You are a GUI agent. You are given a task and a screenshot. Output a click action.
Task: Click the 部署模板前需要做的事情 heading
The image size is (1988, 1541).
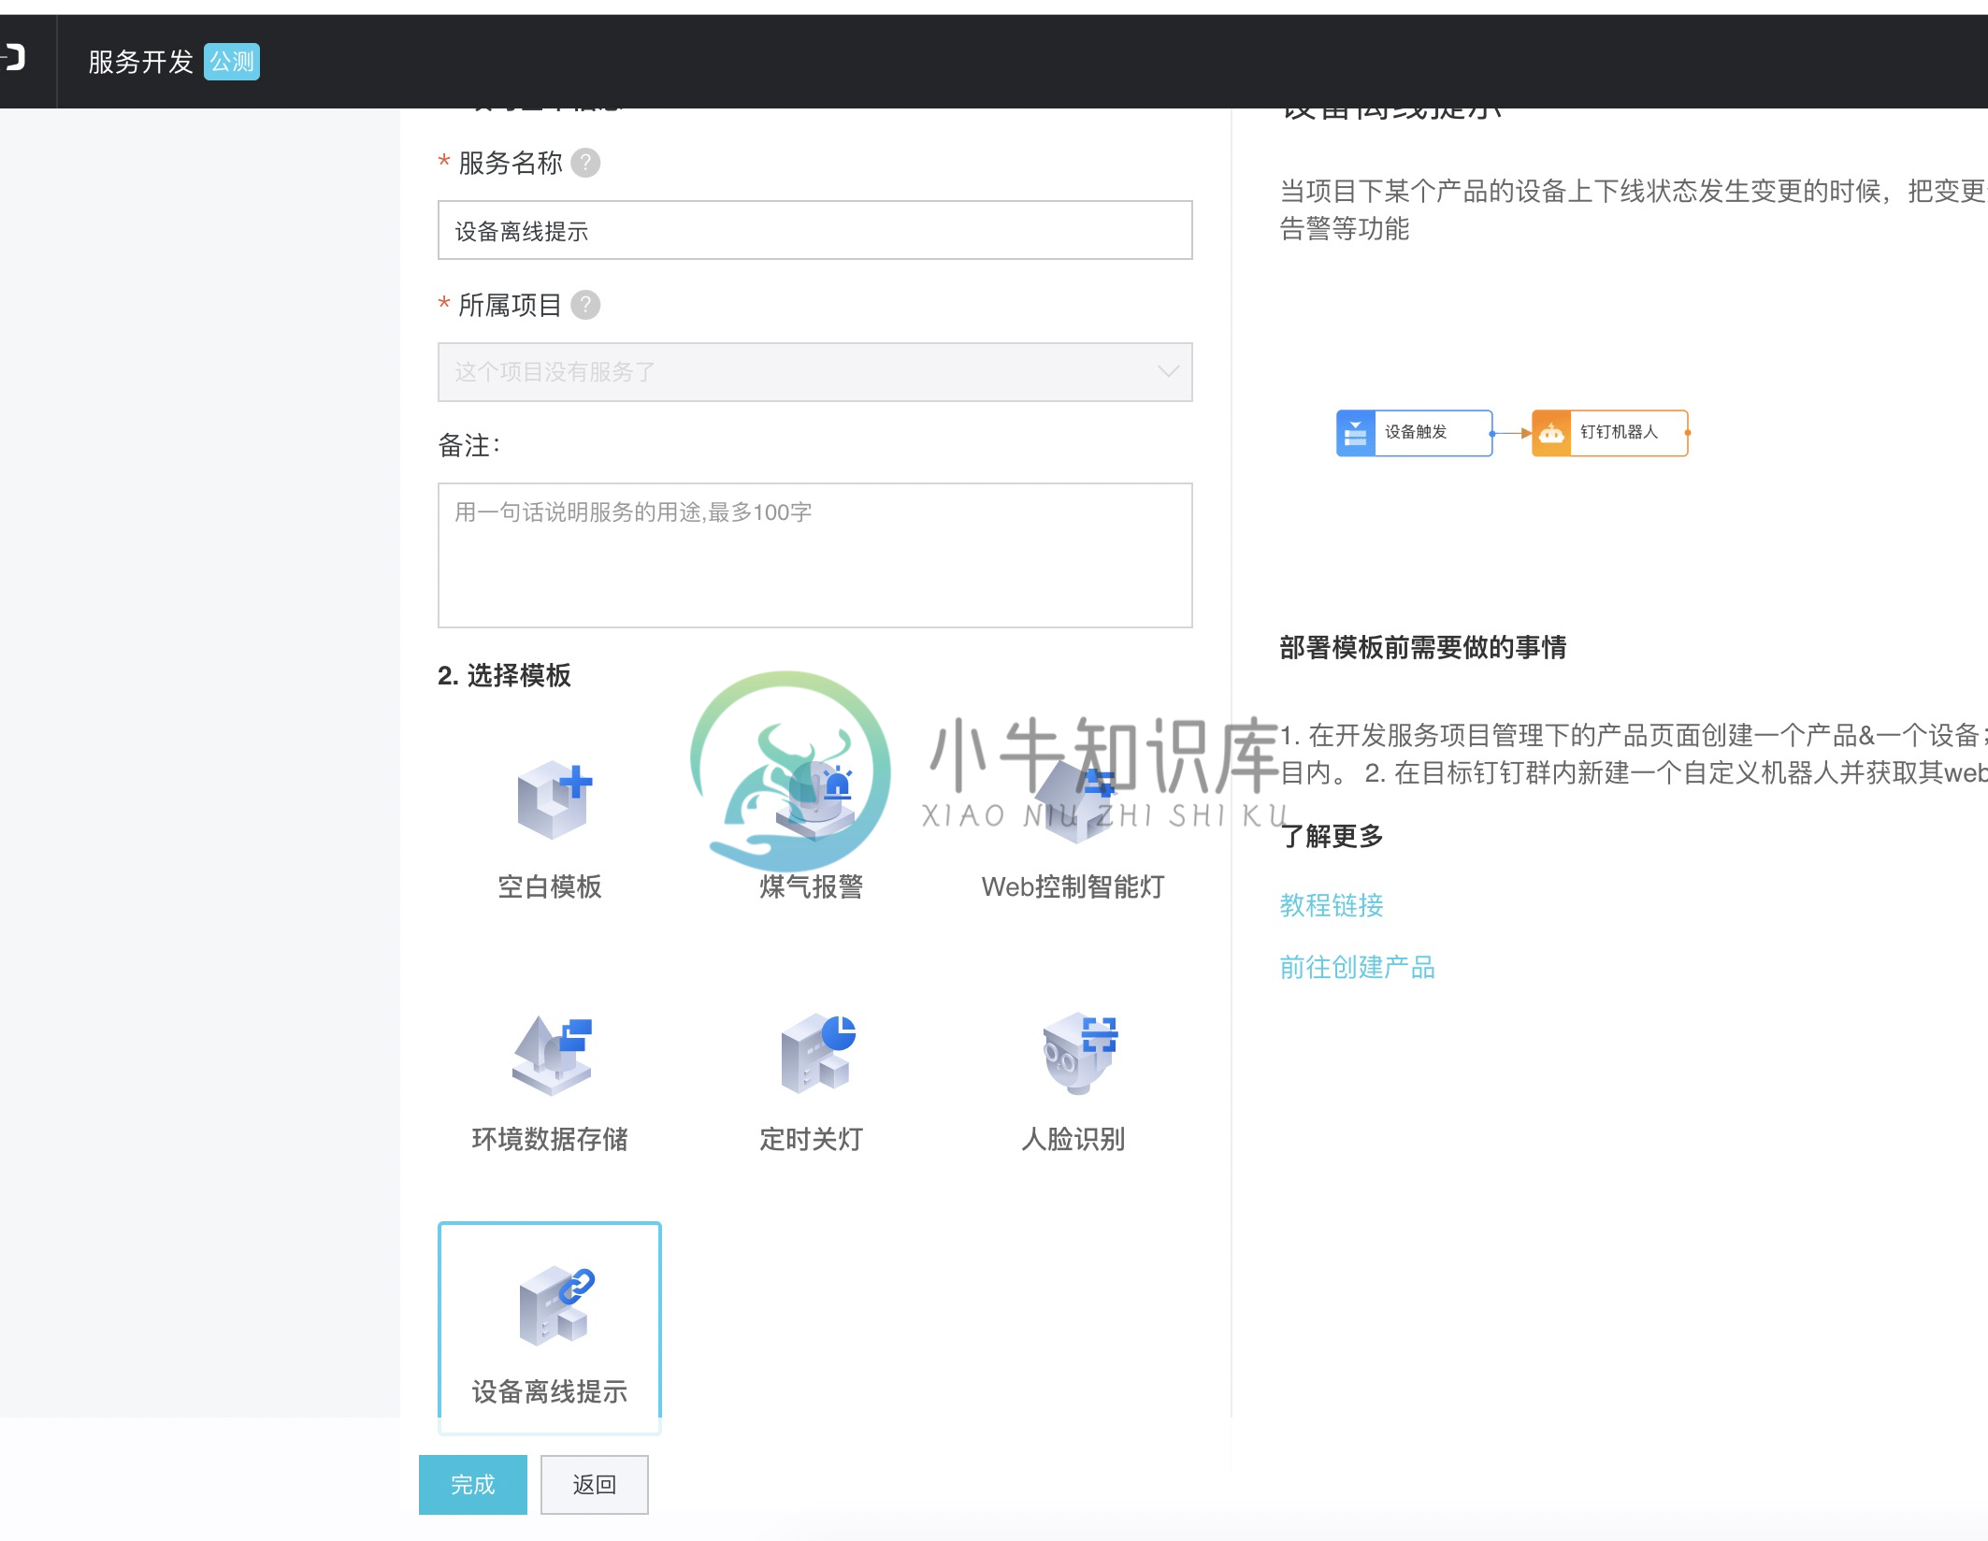point(1423,647)
